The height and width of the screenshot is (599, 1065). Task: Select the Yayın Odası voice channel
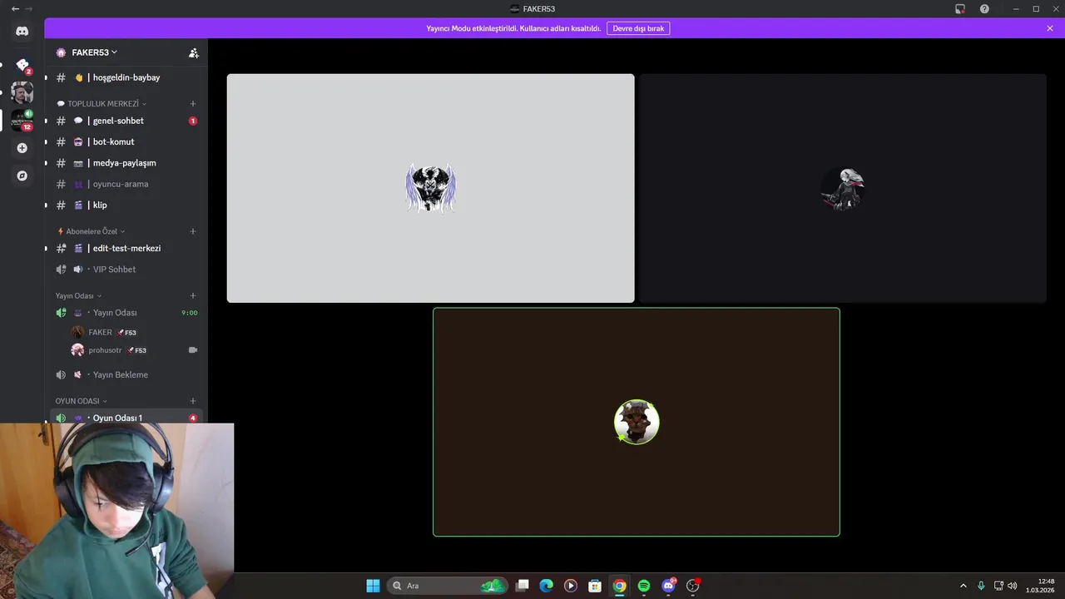[x=126, y=313]
